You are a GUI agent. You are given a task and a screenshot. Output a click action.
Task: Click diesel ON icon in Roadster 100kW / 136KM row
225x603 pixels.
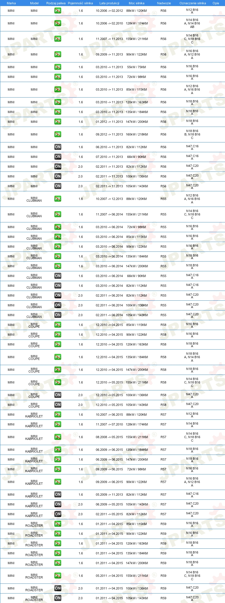pos(58,588)
